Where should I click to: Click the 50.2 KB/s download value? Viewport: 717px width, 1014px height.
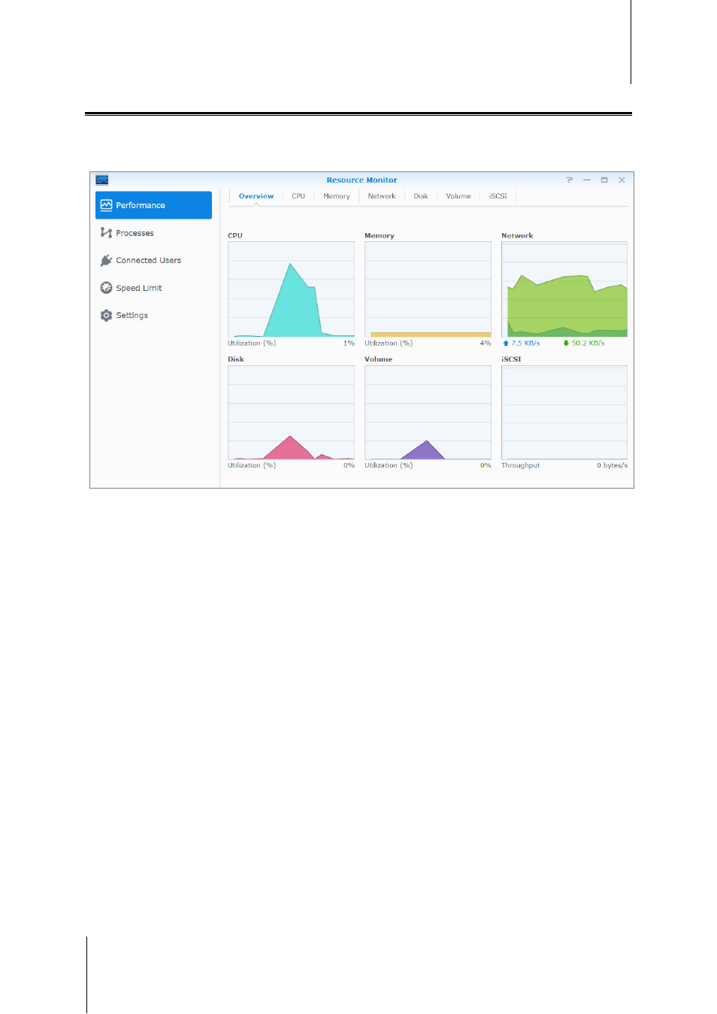point(588,343)
